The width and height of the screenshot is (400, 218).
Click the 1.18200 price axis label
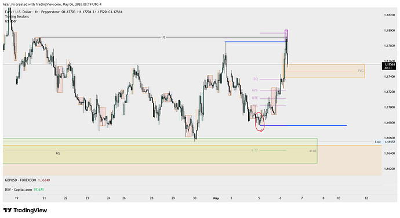[389, 15]
